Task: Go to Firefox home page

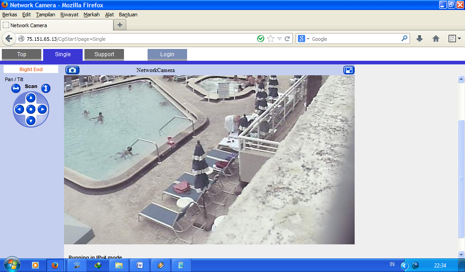Action: pyautogui.click(x=435, y=39)
